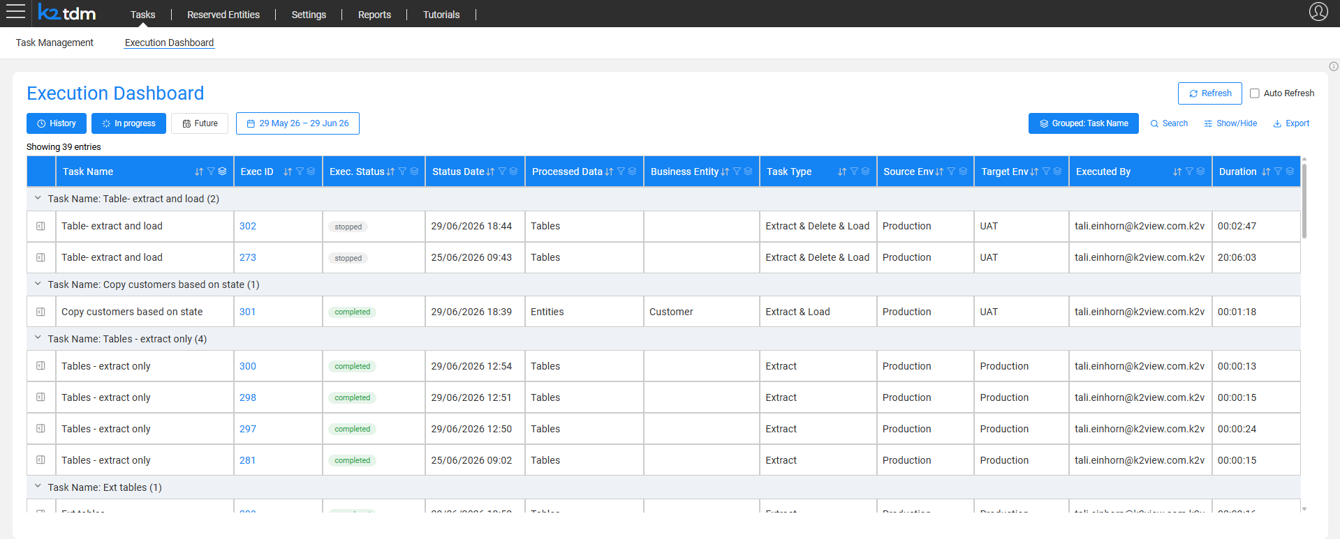
Task: Enable the Auto Refresh checkbox
Action: [1254, 93]
